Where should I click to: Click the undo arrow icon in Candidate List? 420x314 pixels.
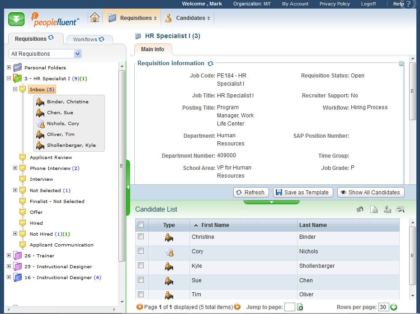click(x=360, y=209)
